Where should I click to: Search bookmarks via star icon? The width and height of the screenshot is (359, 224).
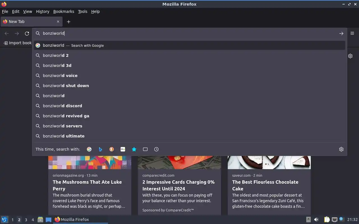134,149
